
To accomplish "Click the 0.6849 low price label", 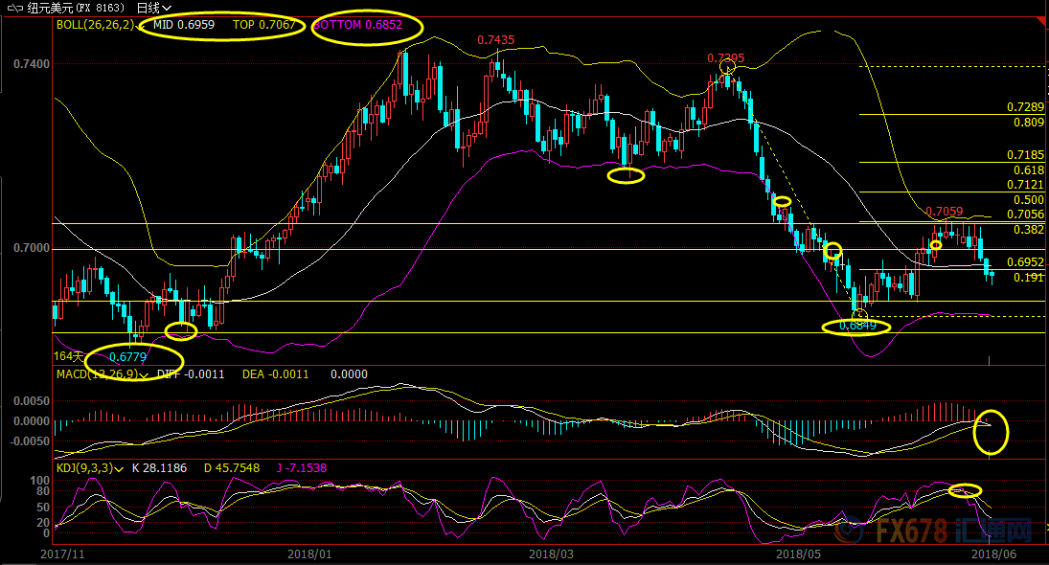I will pyautogui.click(x=856, y=326).
